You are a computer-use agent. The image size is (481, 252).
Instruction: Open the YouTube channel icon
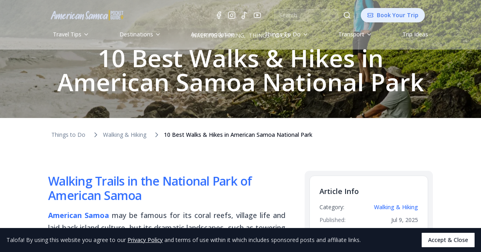point(257,15)
